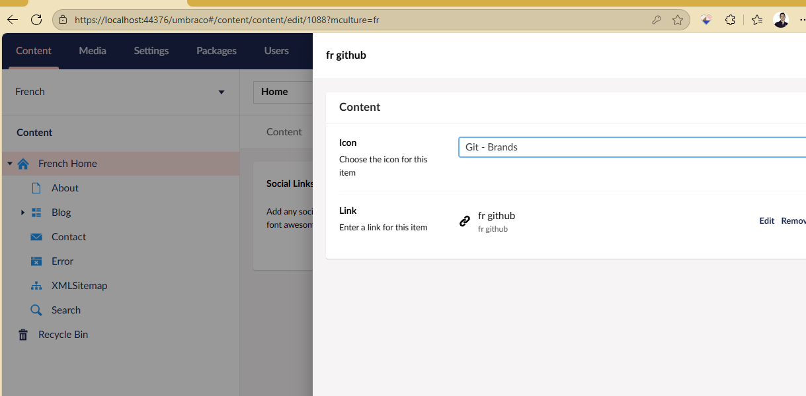The width and height of the screenshot is (806, 396).
Task: Click the Blog list icon
Action: 36,213
